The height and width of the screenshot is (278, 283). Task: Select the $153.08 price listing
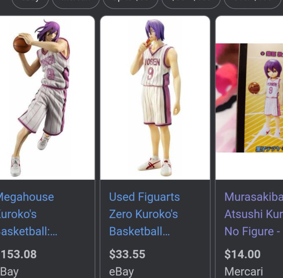18,254
